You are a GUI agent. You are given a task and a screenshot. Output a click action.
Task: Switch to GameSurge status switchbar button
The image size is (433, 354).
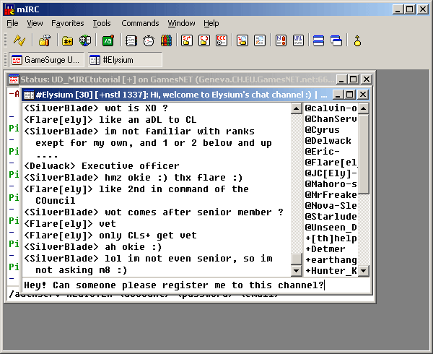tap(47, 60)
